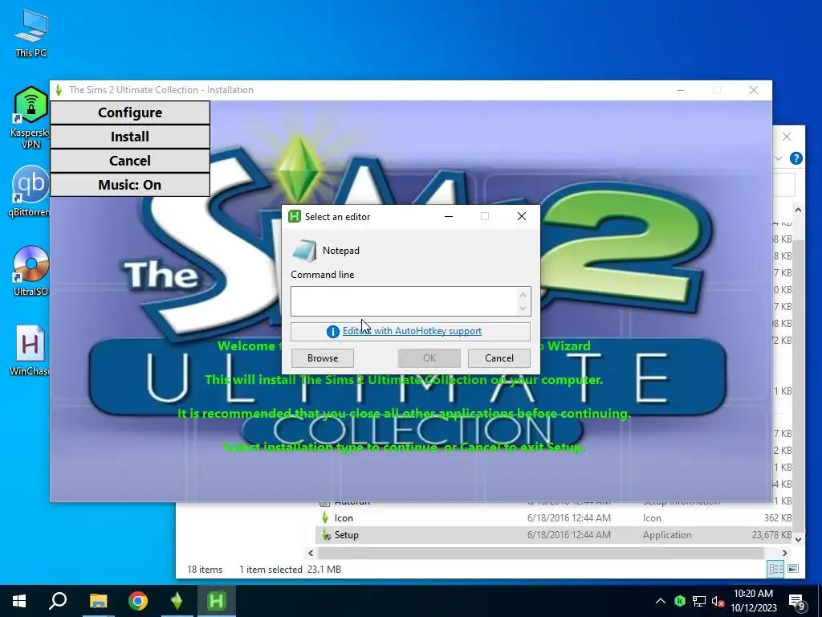The height and width of the screenshot is (617, 822).
Task: Close the File Explorer window
Action: tap(787, 137)
